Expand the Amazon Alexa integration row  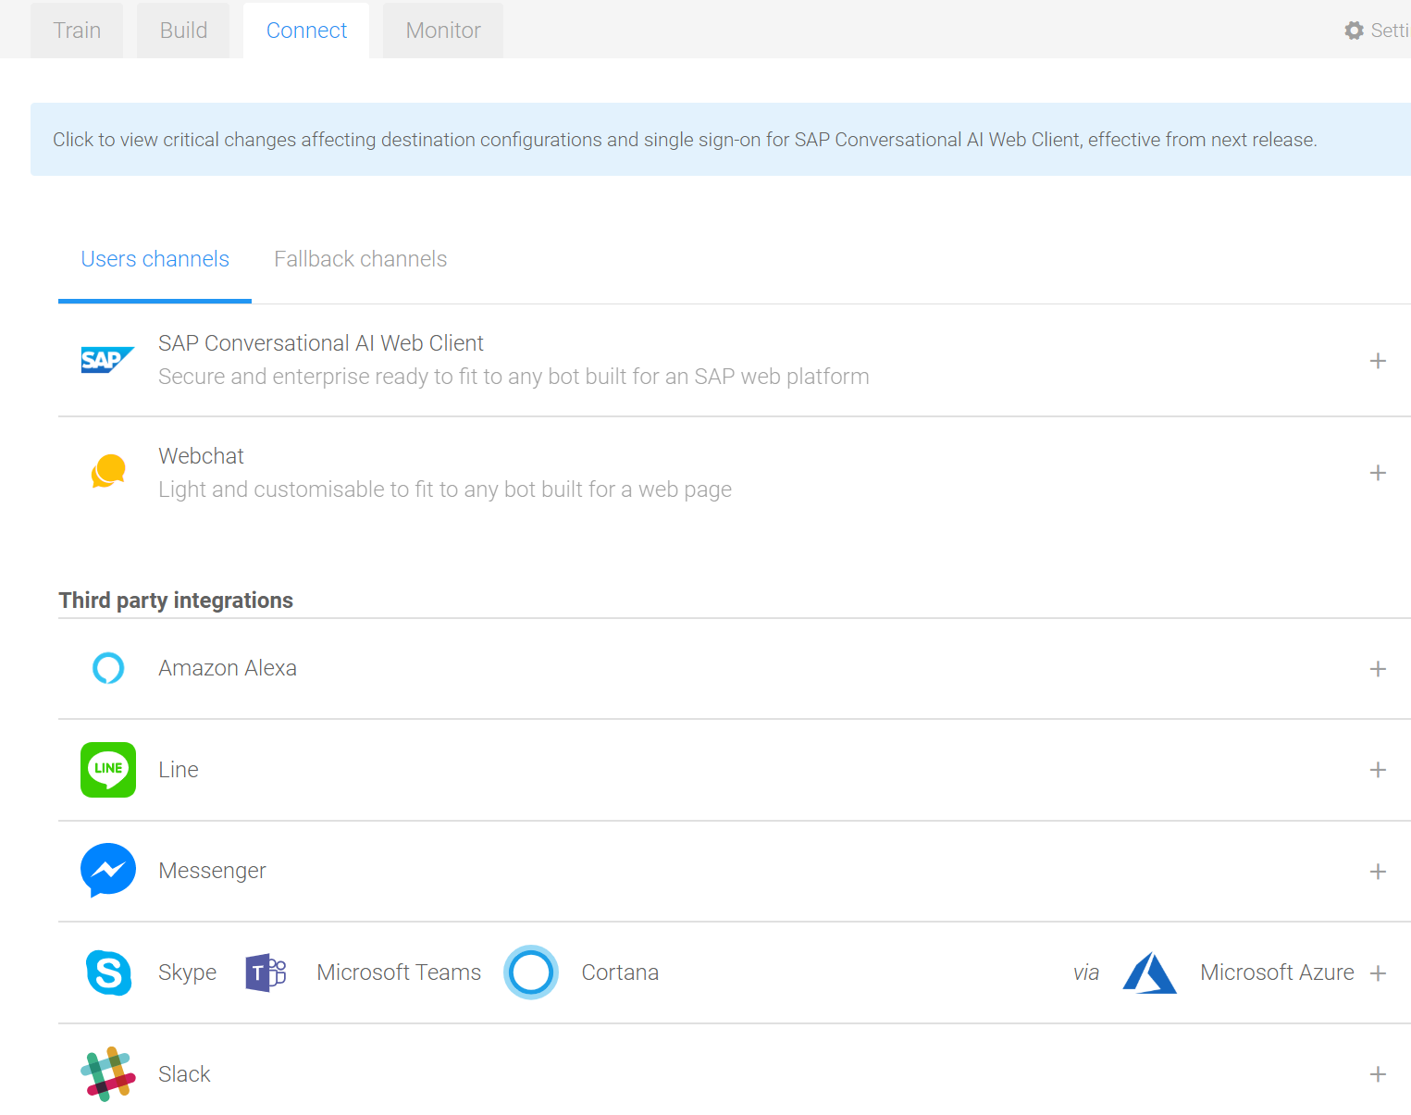click(1378, 669)
